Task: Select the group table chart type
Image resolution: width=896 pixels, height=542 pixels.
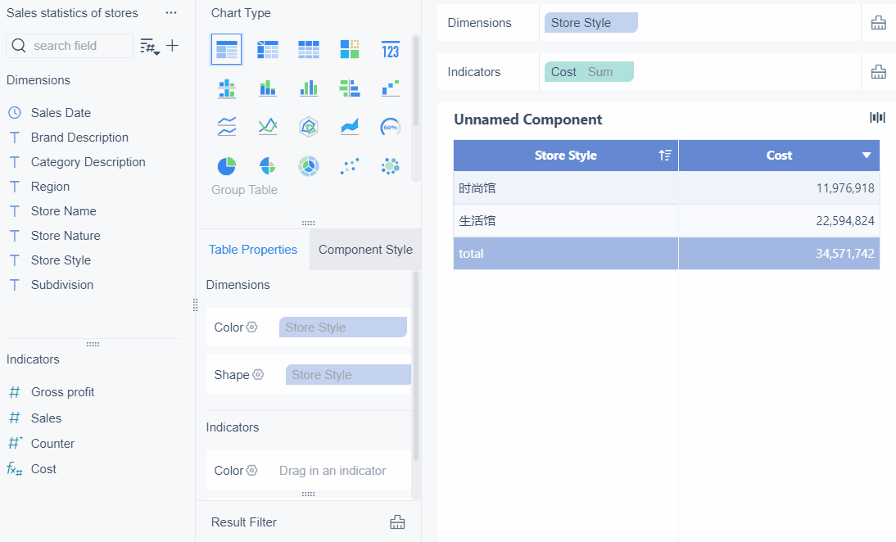Action: click(x=226, y=49)
